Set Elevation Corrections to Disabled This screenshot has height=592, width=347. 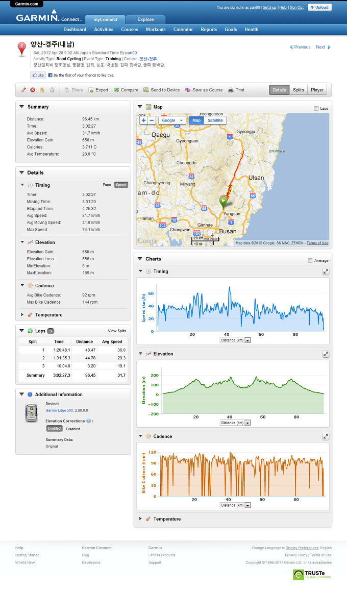[73, 429]
